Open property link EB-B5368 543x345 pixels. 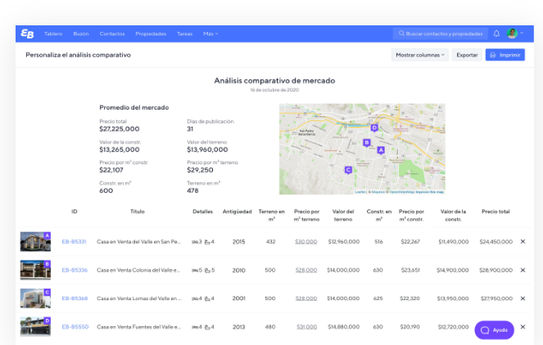click(x=75, y=298)
